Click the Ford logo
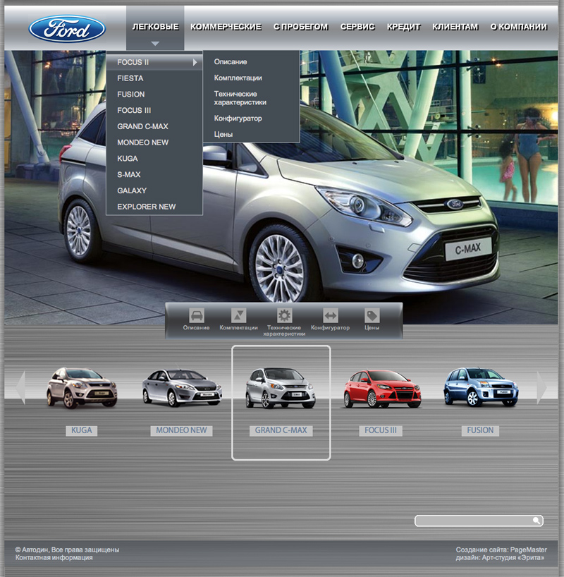Image resolution: width=564 pixels, height=577 pixels. (67, 29)
